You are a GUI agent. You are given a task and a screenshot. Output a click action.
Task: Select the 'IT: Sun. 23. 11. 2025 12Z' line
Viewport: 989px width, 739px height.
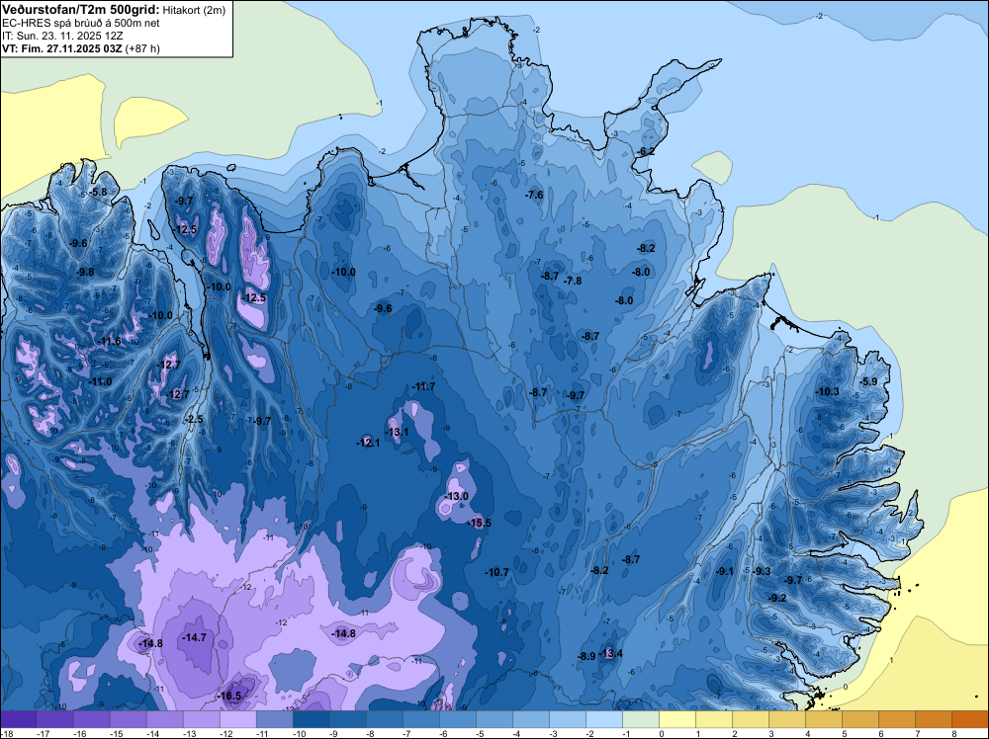(x=62, y=36)
